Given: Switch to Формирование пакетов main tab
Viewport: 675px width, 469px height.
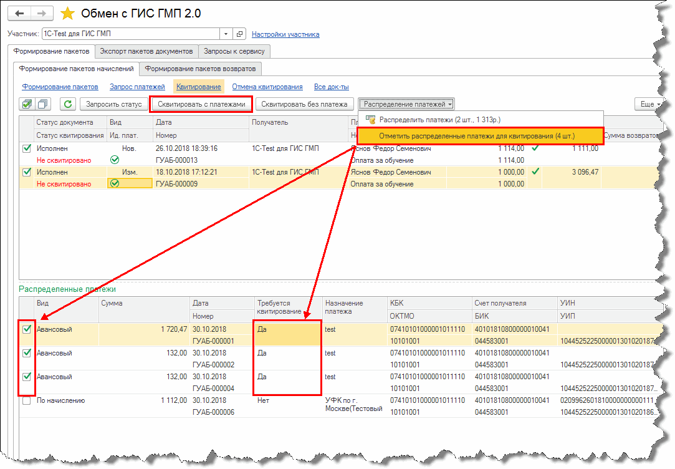Looking at the screenshot, I should (51, 51).
